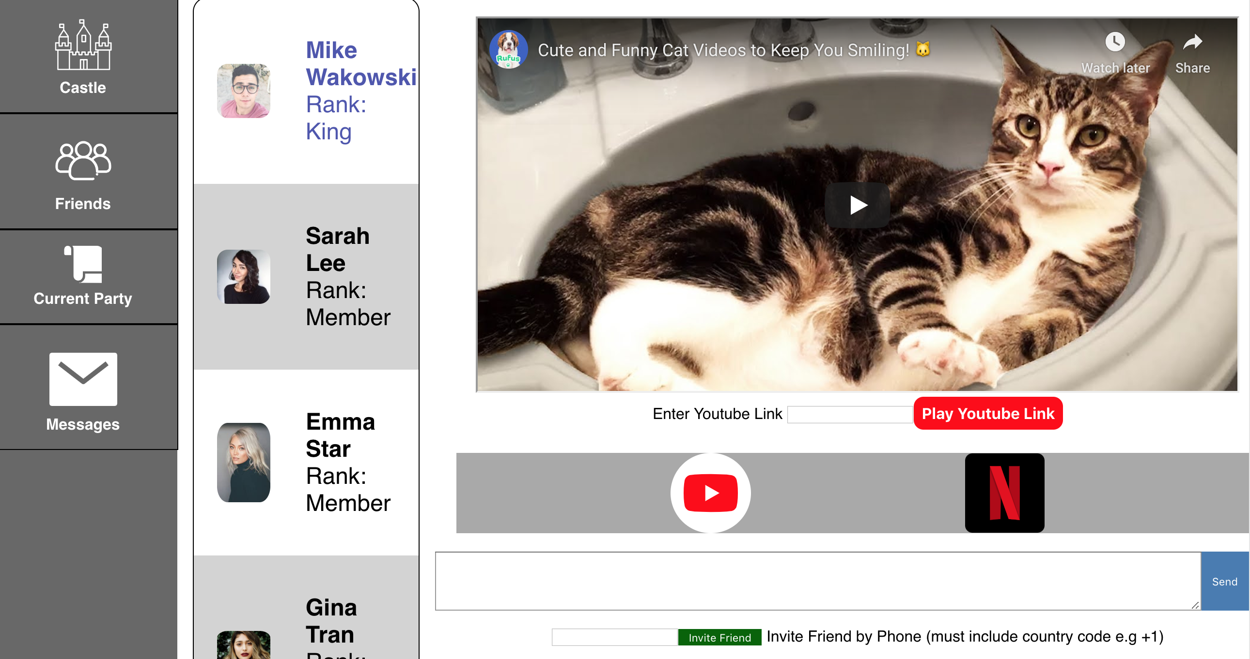Viewport: 1250px width, 659px height.
Task: Click the name Emma Star
Action: [x=341, y=435]
